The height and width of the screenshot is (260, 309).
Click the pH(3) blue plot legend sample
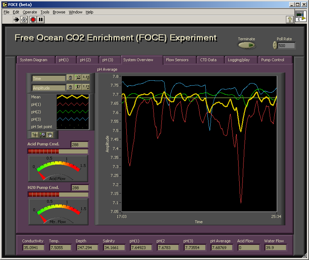[x=73, y=119]
